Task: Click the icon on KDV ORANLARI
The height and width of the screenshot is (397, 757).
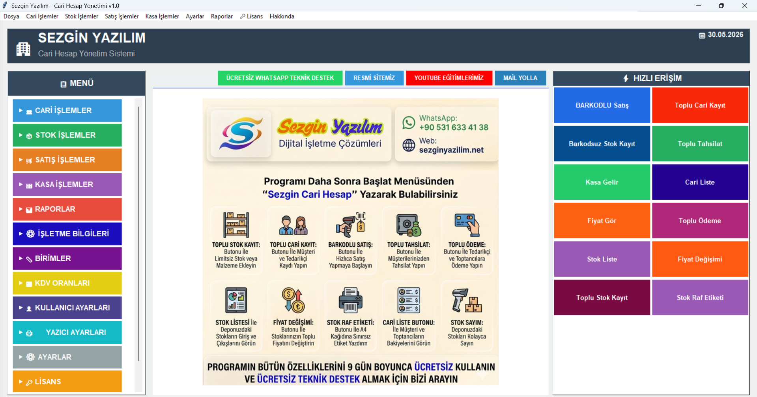Action: tap(29, 284)
